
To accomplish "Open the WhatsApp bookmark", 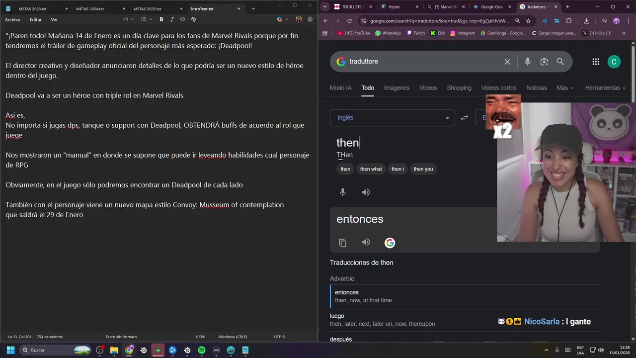I will [388, 33].
